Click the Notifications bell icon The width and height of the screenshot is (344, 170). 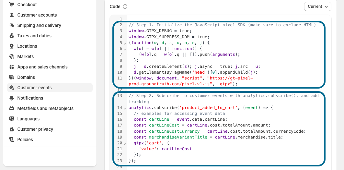pyautogui.click(x=12, y=98)
